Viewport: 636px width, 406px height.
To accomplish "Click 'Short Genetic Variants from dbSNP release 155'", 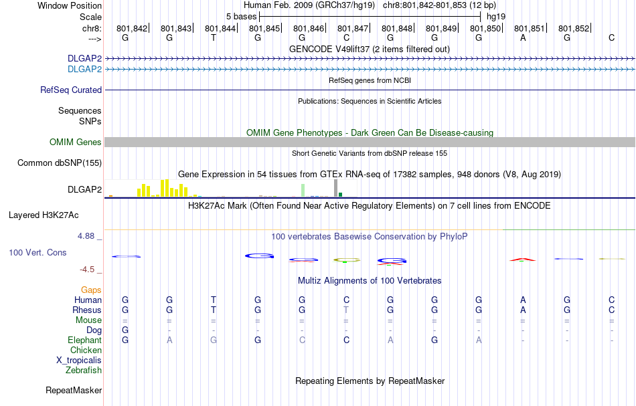I will coord(370,154).
